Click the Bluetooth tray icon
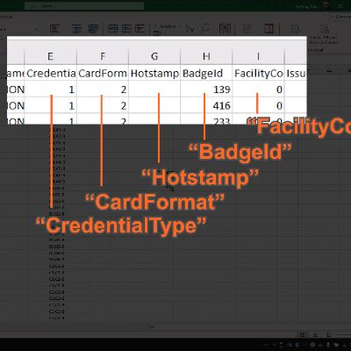 point(297,345)
